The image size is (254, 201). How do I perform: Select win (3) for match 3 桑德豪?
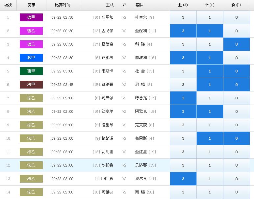(x=183, y=44)
